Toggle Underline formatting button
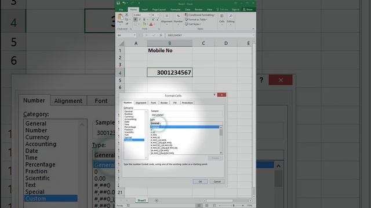 [144, 20]
